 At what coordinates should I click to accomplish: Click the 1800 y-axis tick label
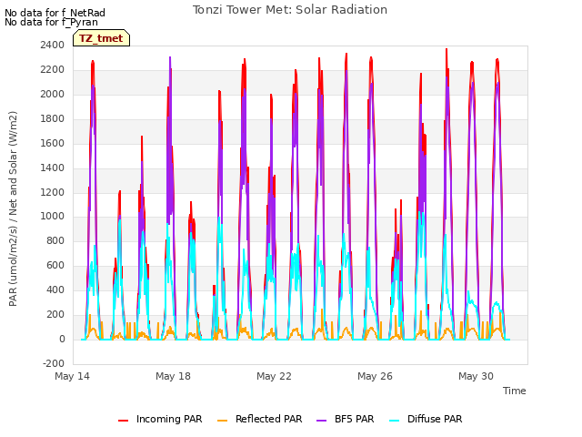click(x=53, y=118)
